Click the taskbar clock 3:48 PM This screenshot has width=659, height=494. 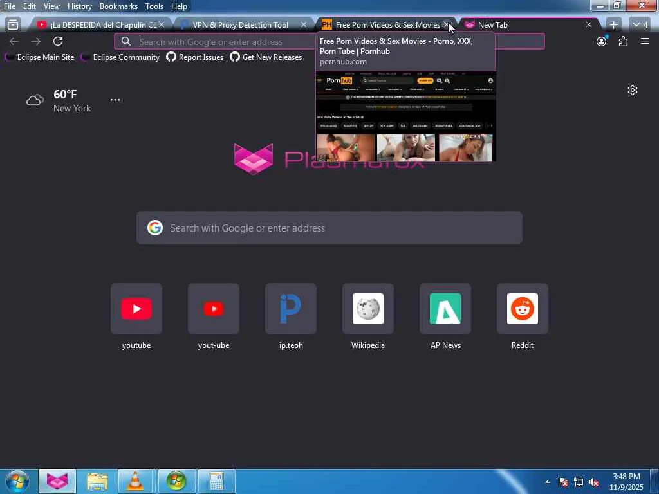(x=626, y=482)
